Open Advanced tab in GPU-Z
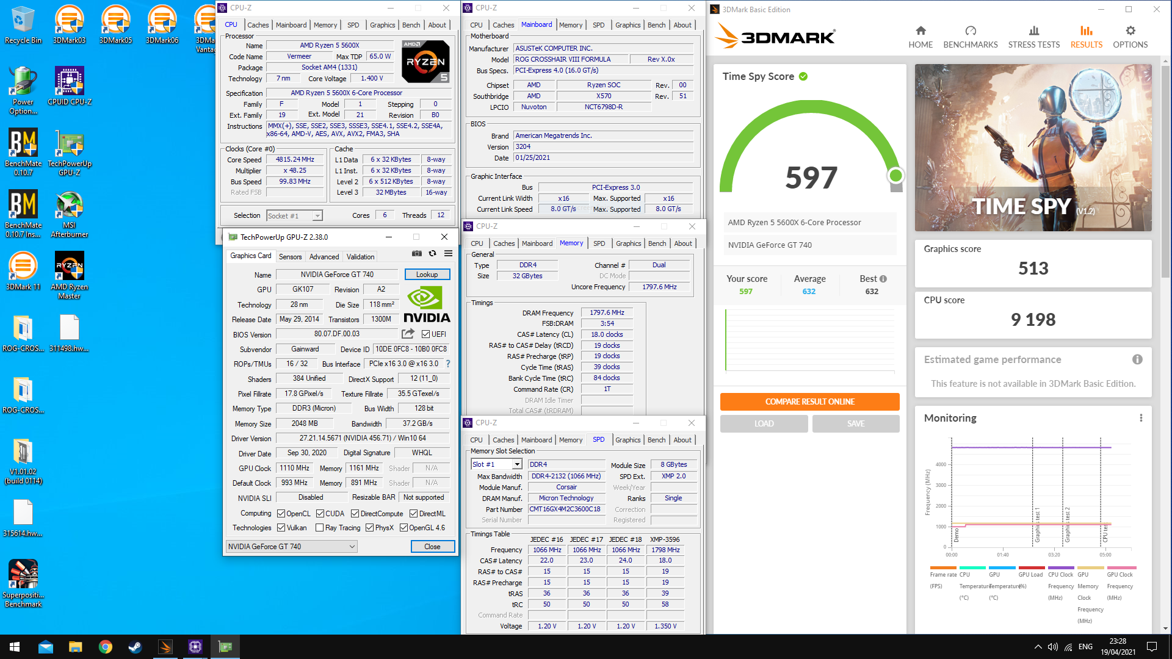Image resolution: width=1172 pixels, height=659 pixels. click(x=324, y=256)
